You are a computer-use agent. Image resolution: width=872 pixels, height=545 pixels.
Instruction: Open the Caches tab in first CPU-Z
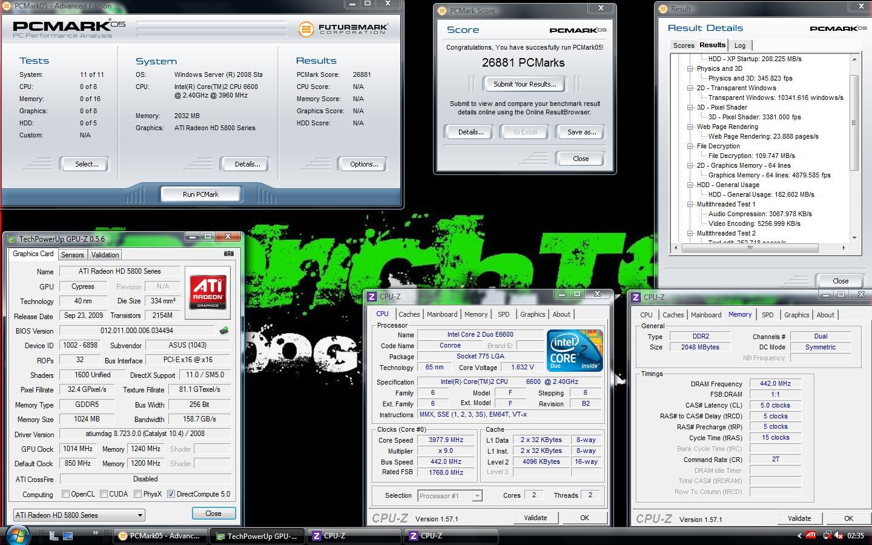click(x=409, y=314)
